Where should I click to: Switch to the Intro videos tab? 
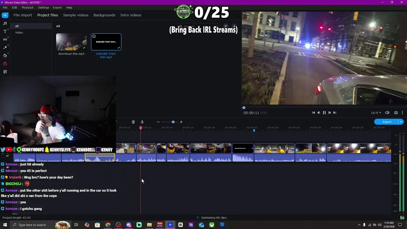131,15
